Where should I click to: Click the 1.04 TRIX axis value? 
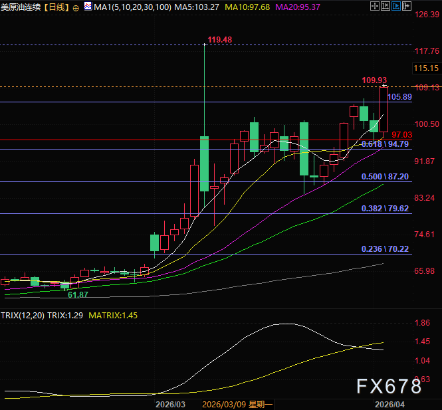422,361
